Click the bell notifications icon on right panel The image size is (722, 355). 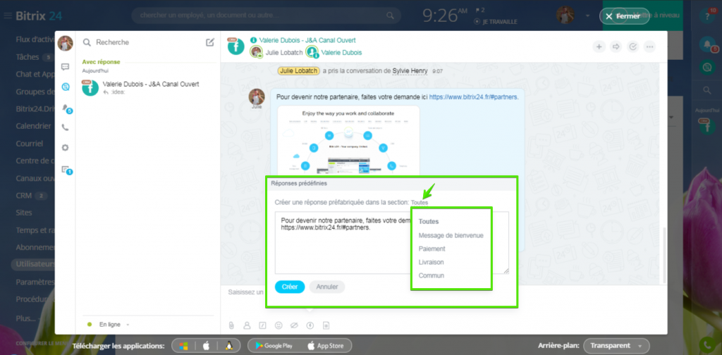[706, 44]
